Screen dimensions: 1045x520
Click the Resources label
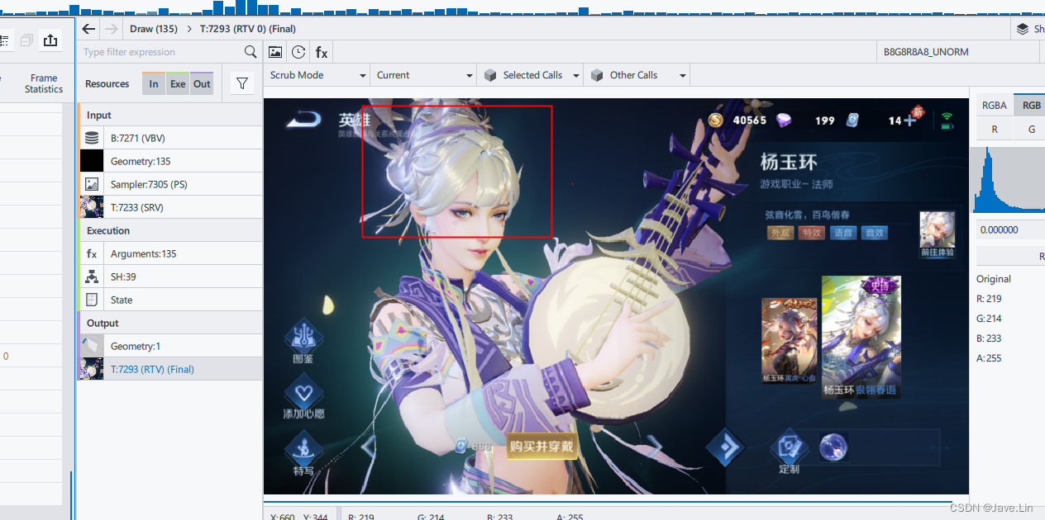point(107,84)
